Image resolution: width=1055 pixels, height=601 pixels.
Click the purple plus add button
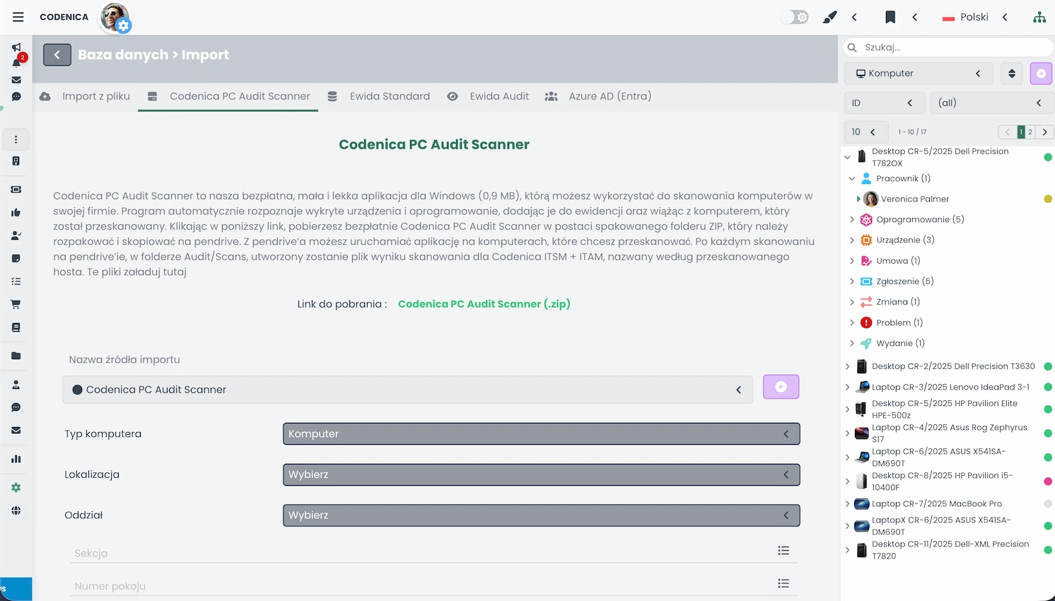pos(781,387)
